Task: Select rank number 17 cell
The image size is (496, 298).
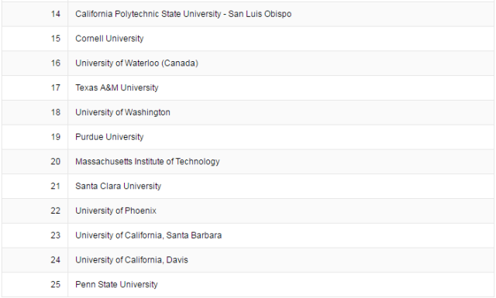Action: (x=35, y=87)
